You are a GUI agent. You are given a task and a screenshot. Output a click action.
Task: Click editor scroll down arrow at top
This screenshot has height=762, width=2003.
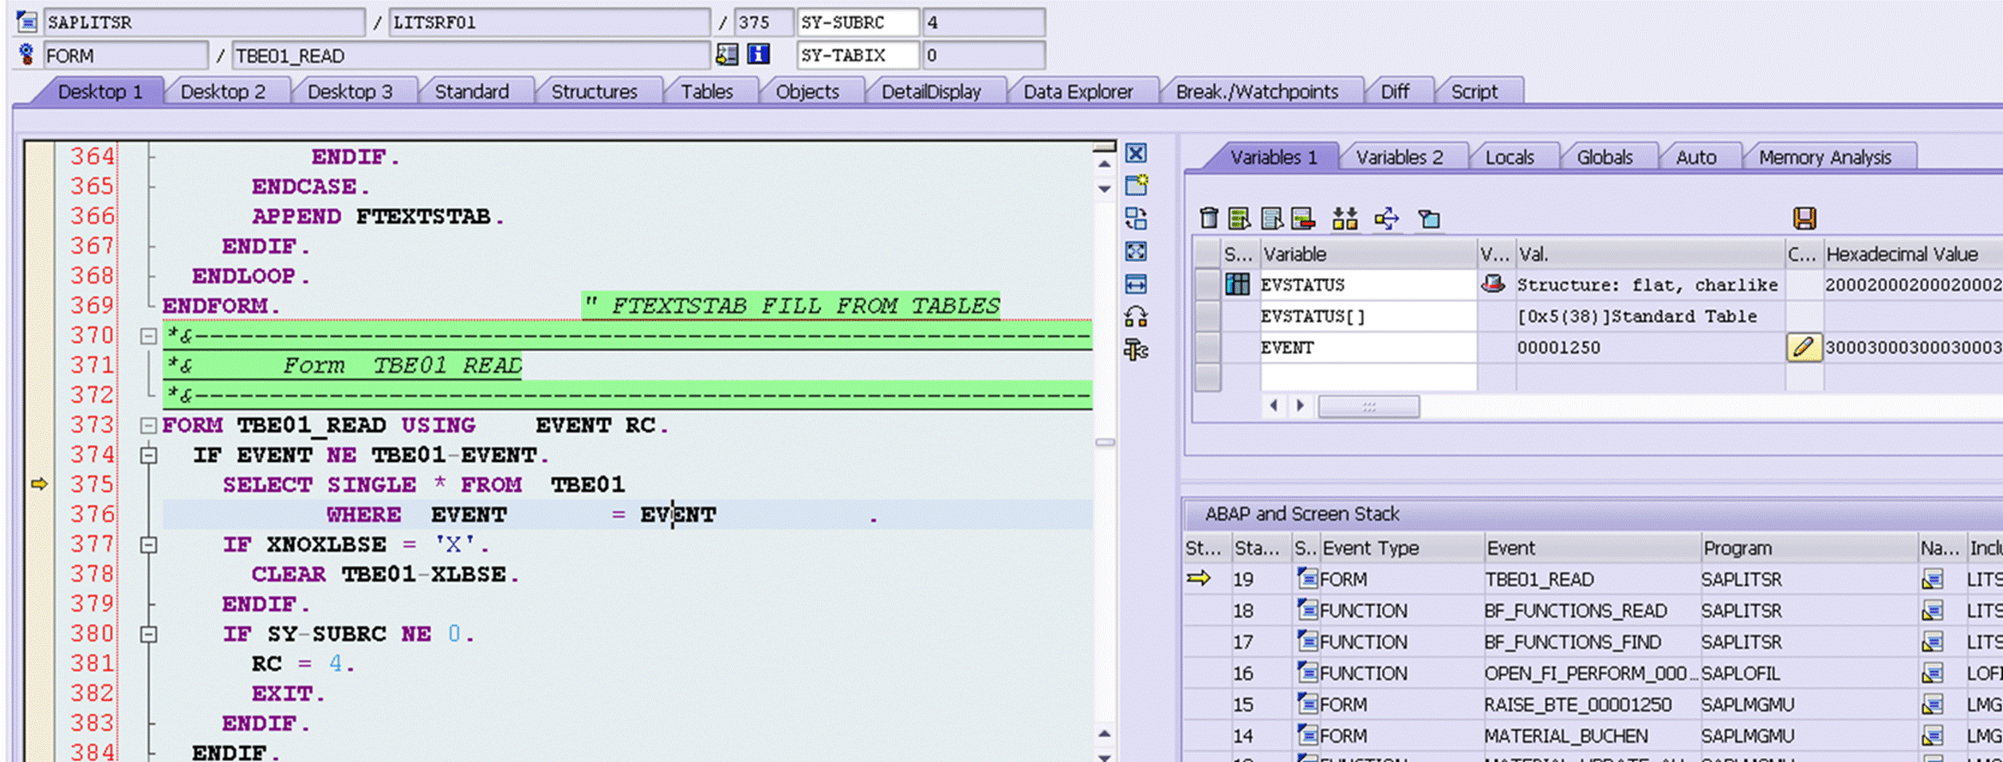point(1104,189)
